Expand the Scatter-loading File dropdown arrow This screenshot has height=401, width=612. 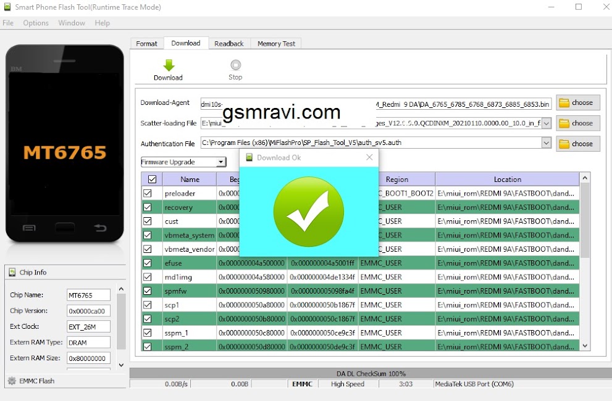click(x=547, y=123)
